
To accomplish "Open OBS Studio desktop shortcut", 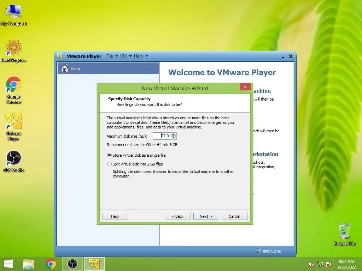I will click(14, 161).
